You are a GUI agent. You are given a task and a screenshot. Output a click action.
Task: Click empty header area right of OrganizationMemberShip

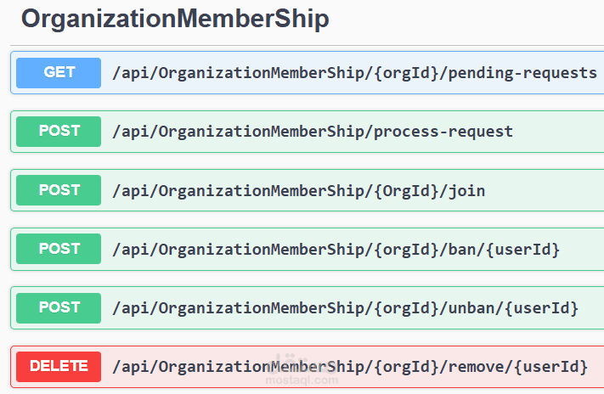tap(467, 19)
